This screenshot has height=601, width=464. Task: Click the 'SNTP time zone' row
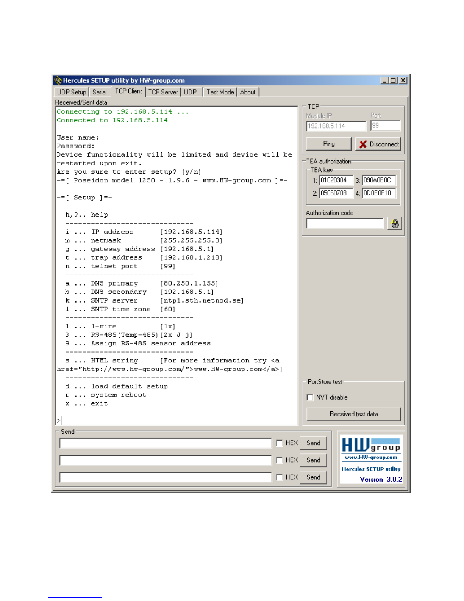click(120, 309)
